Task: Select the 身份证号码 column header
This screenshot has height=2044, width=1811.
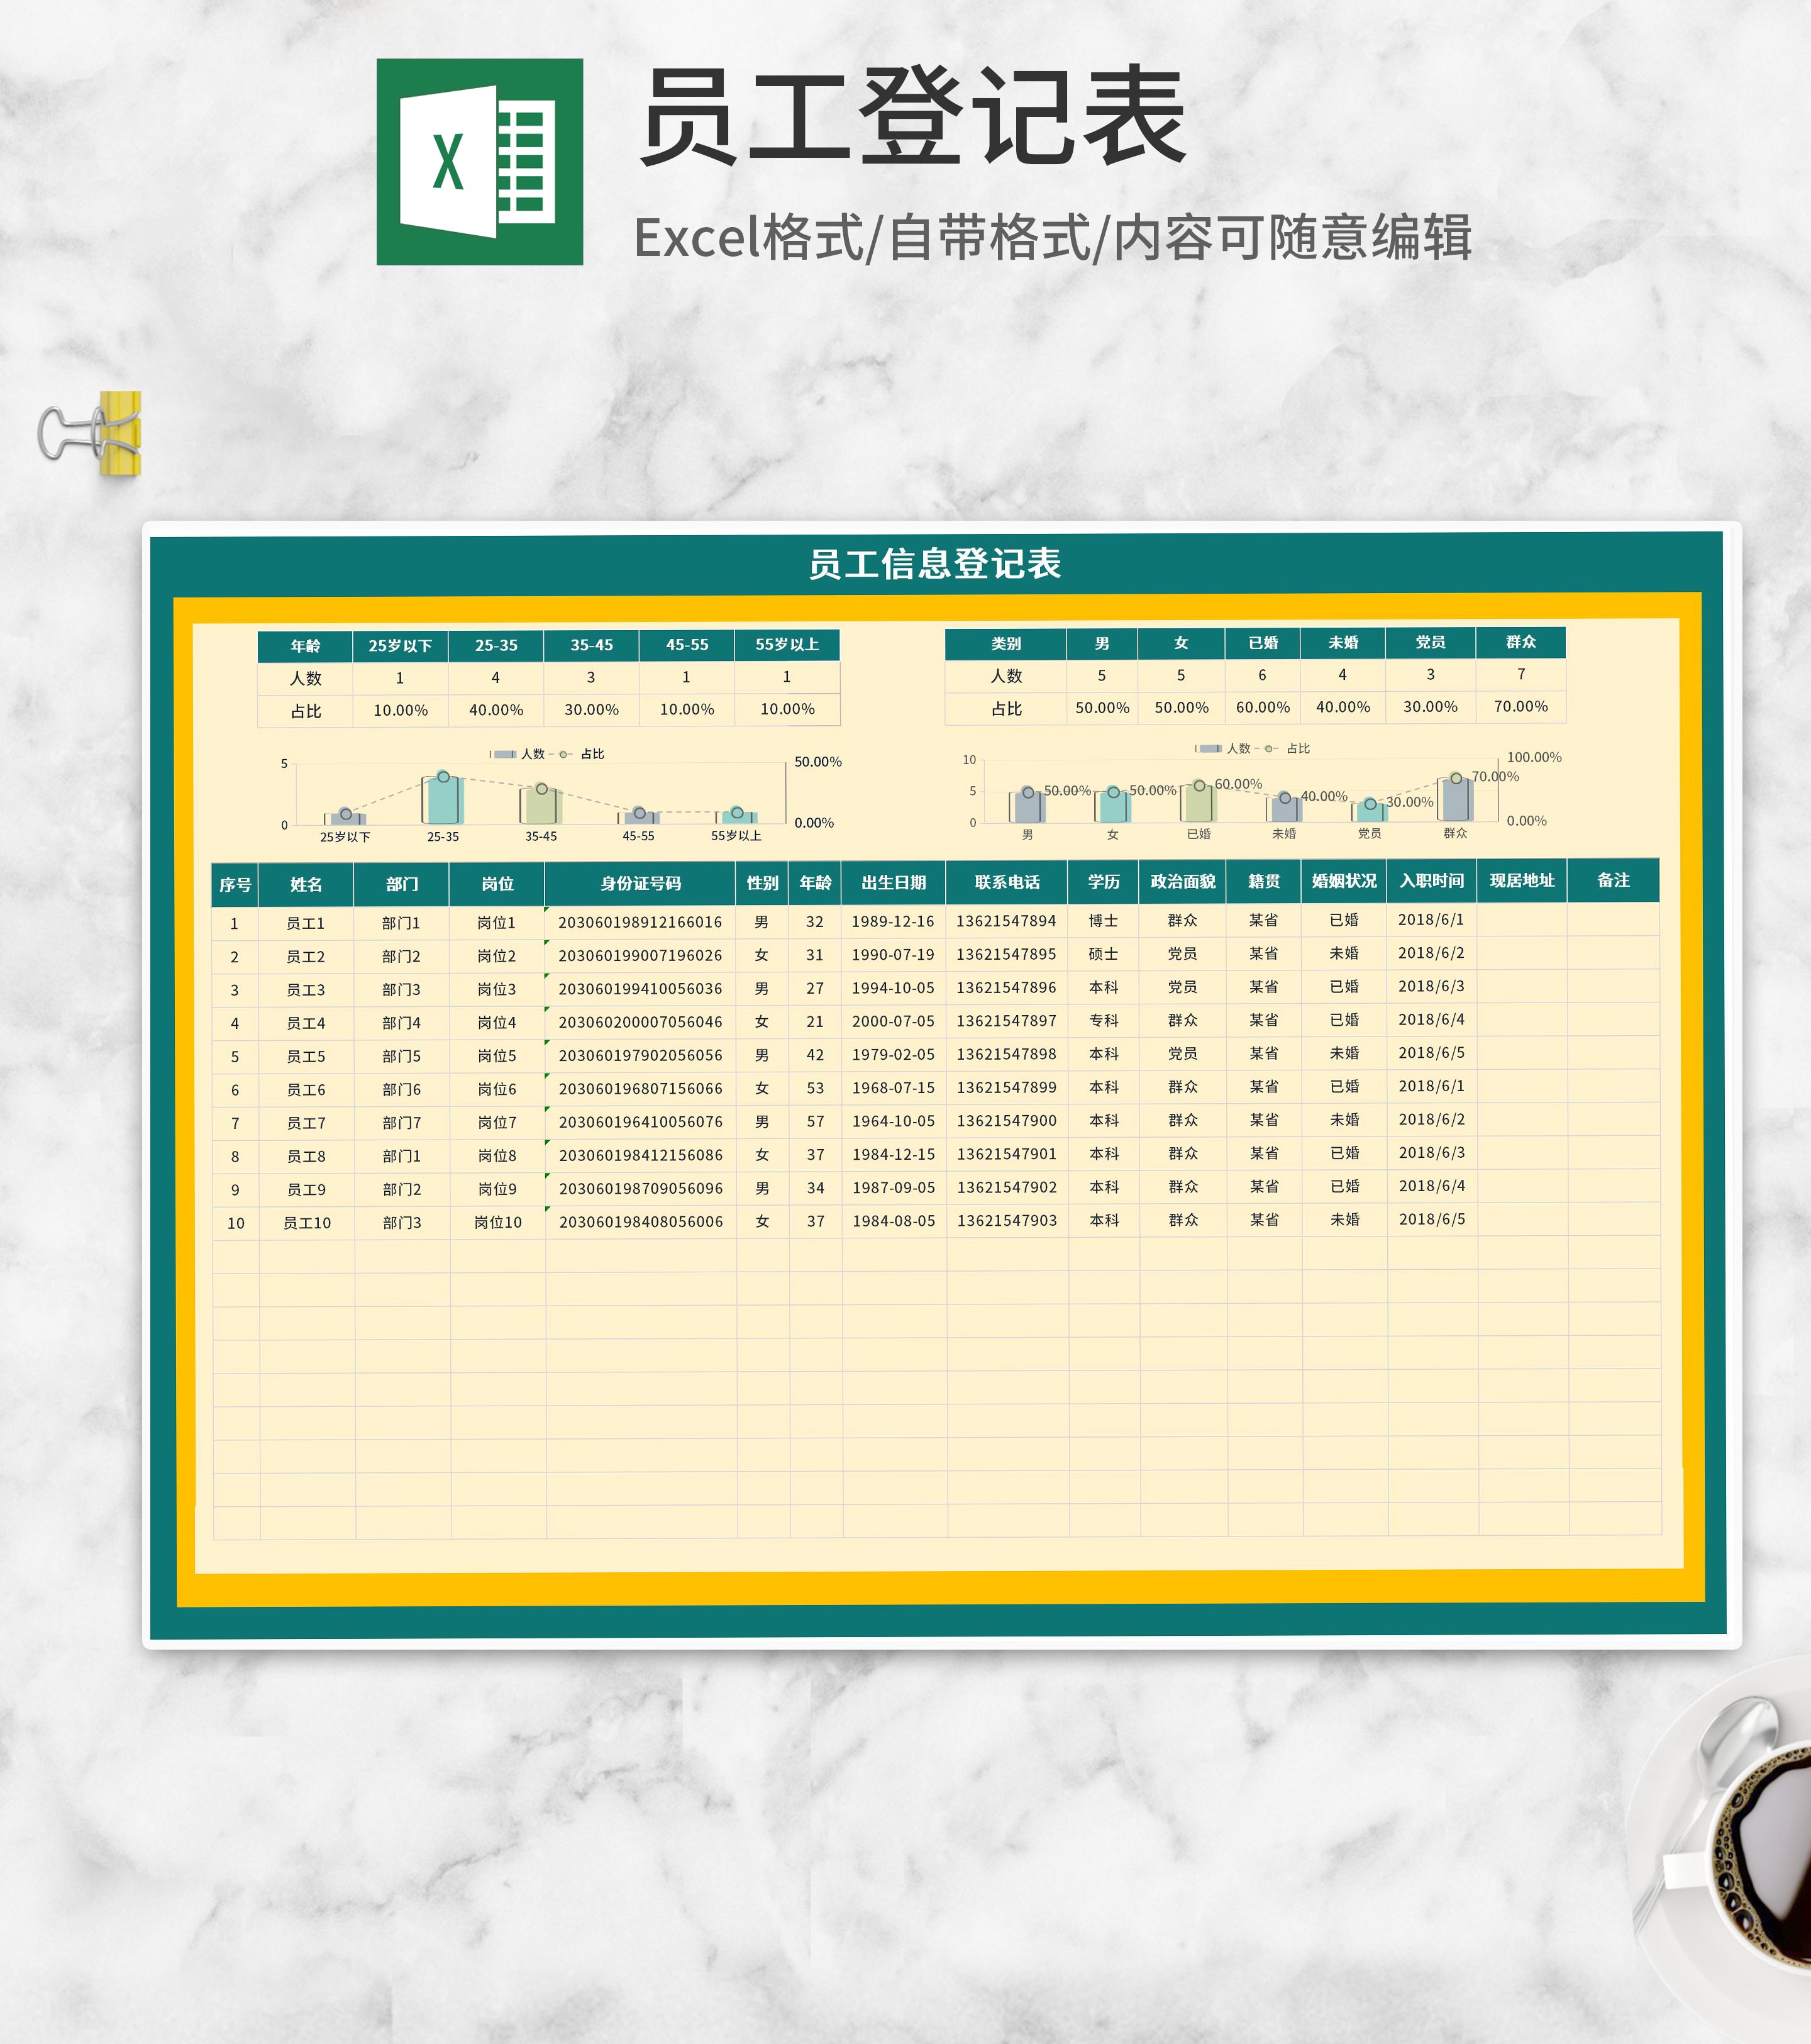Action: click(640, 883)
